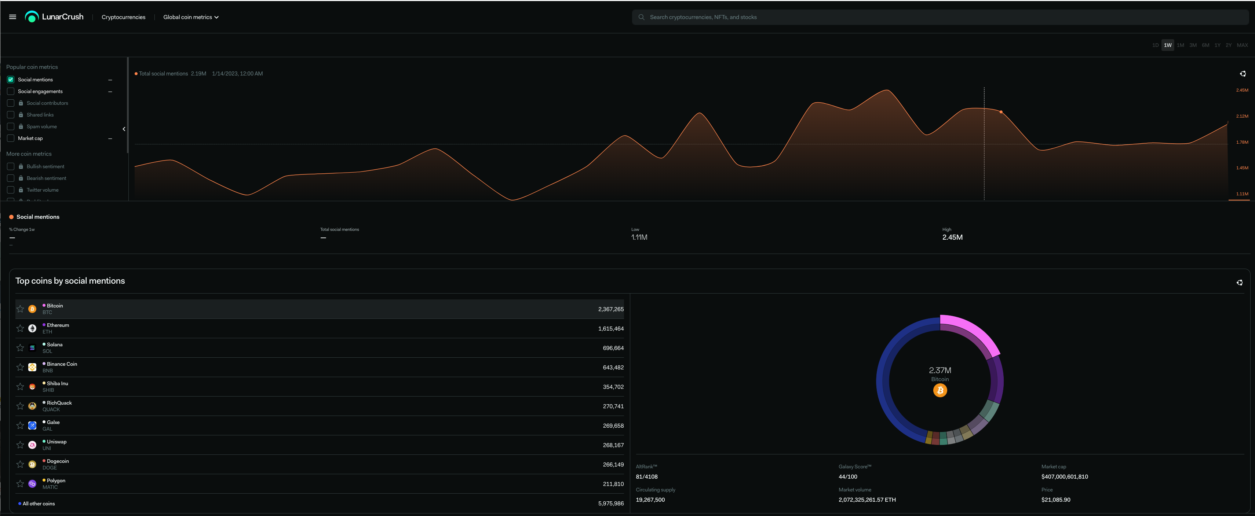Favorite Polygon using its star
The height and width of the screenshot is (516, 1255).
(20, 484)
